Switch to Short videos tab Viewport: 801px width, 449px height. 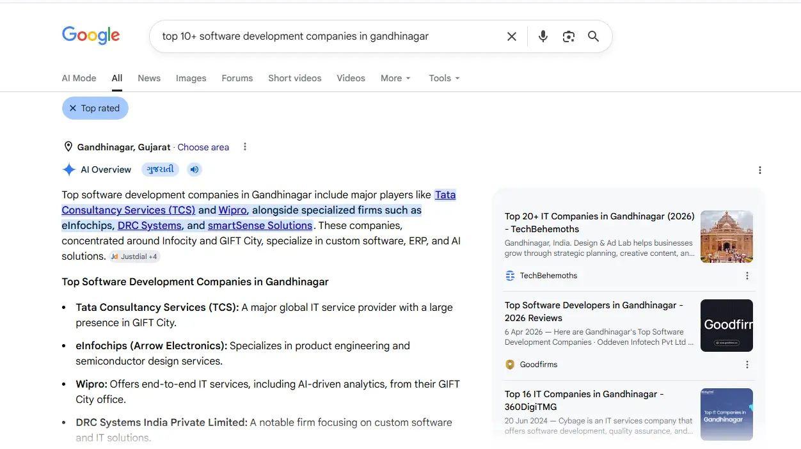[295, 78]
